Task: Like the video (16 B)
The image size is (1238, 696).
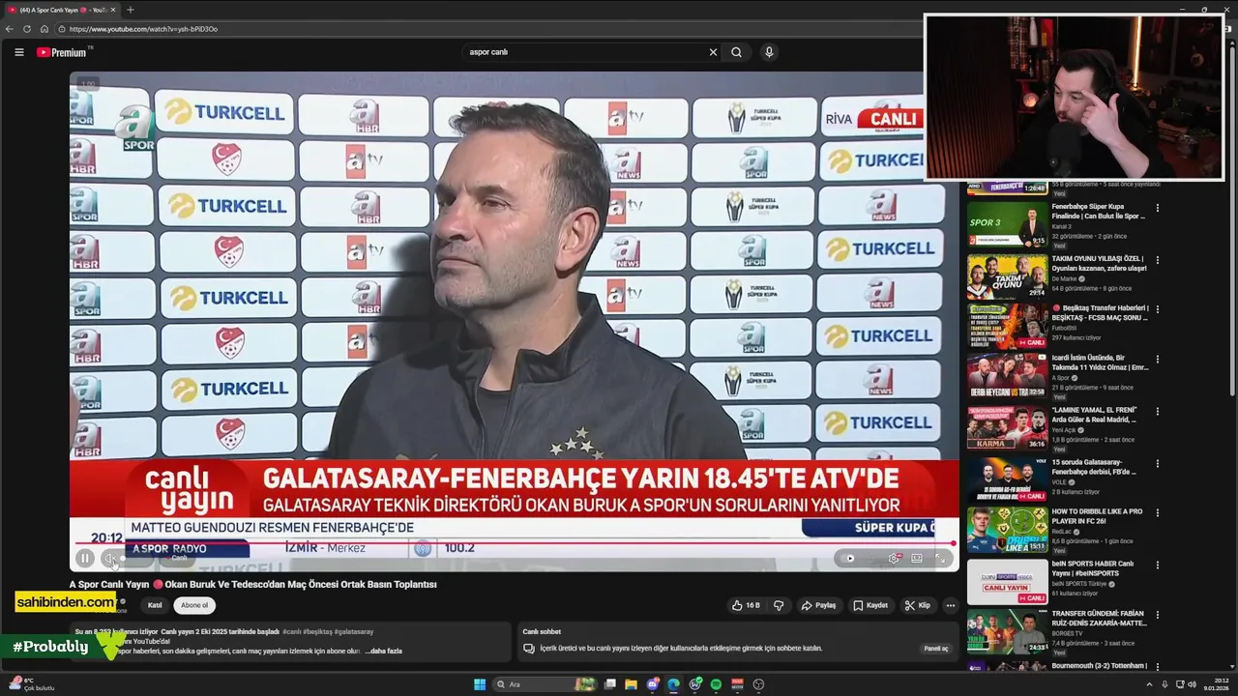Action: [745, 605]
